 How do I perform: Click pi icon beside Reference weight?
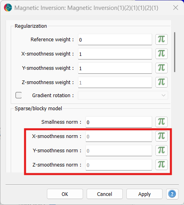pos(161,39)
